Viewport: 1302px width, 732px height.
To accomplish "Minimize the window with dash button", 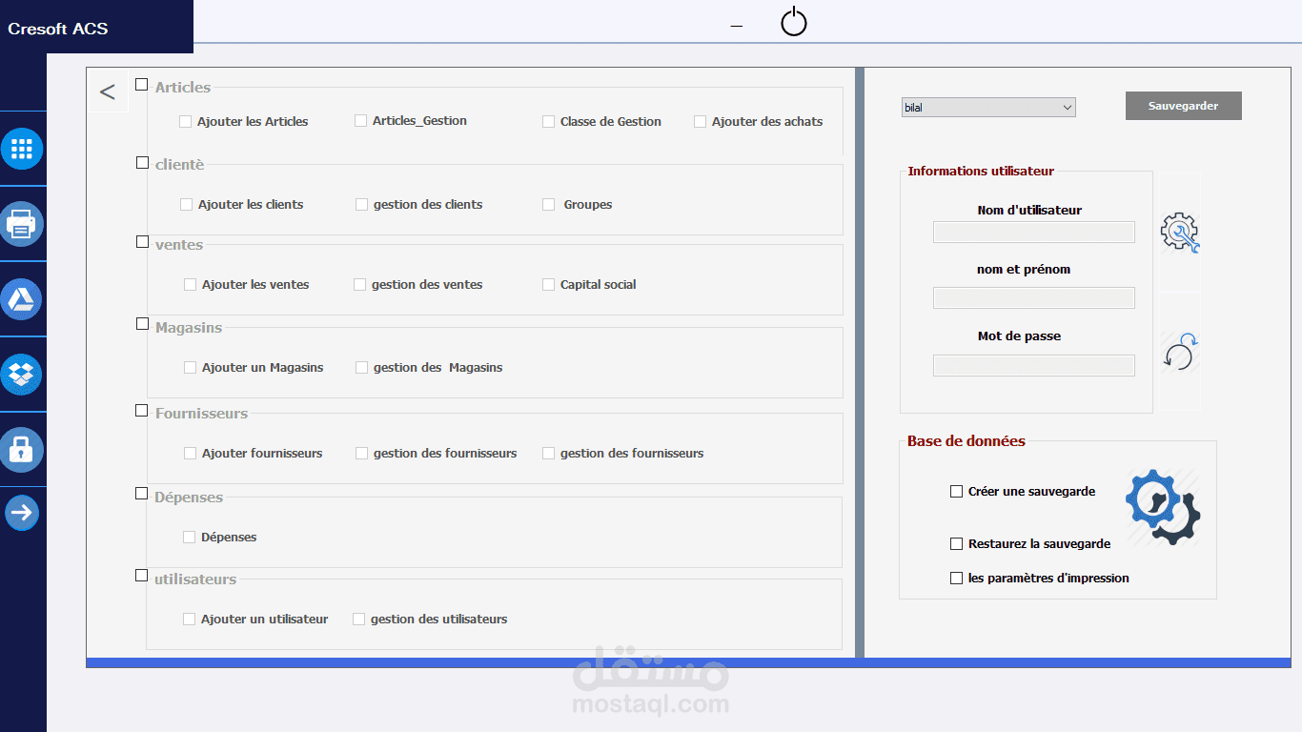I will (x=737, y=26).
